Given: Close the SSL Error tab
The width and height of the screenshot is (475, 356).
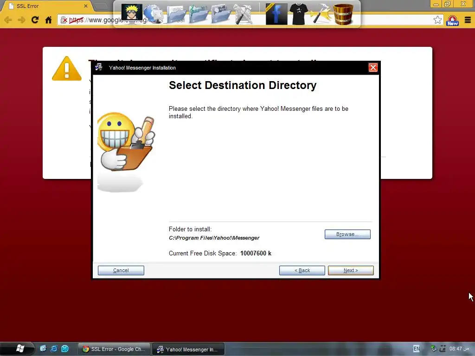Looking at the screenshot, I should [86, 6].
